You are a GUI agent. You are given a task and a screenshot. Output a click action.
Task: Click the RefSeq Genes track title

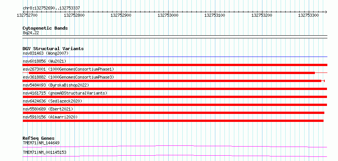39,138
